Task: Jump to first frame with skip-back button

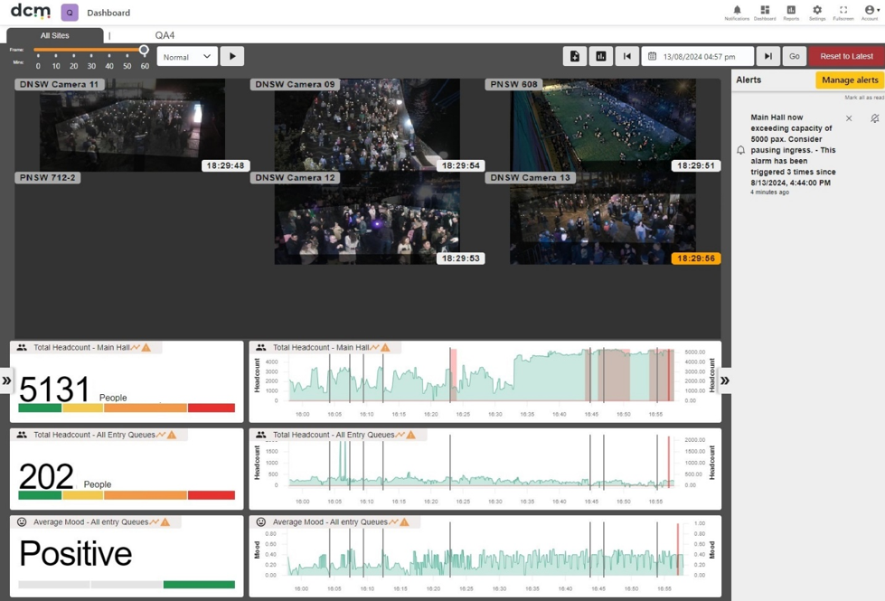Action: click(x=627, y=56)
